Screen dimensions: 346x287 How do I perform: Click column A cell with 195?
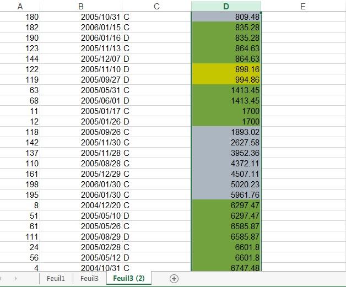[20, 195]
